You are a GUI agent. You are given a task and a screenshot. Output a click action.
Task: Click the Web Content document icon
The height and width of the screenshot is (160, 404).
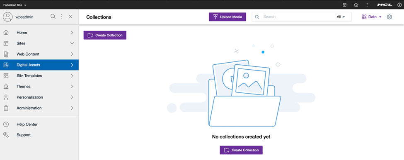tap(6, 54)
